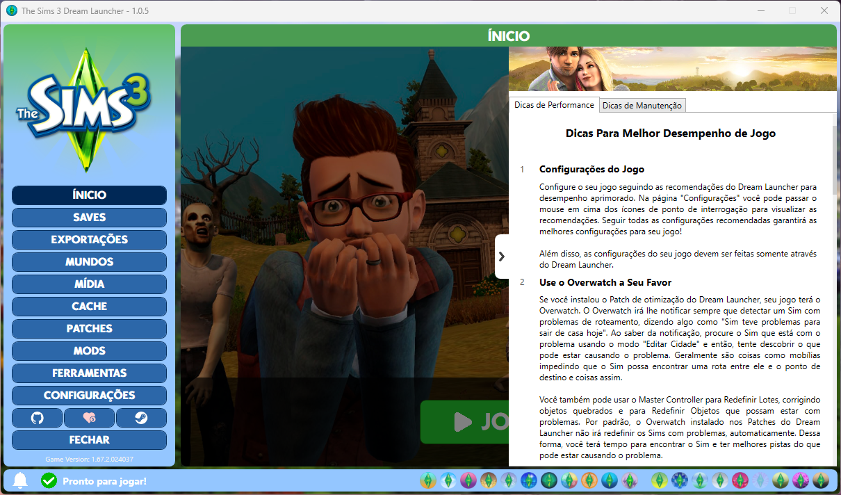This screenshot has height=495, width=841.
Task: Click the Into the Future pale purple icon
Action: [x=630, y=480]
